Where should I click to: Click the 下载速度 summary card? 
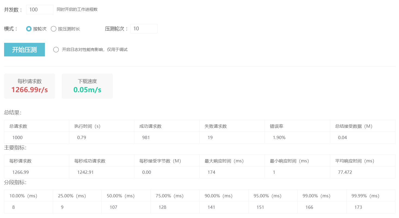tap(87, 86)
